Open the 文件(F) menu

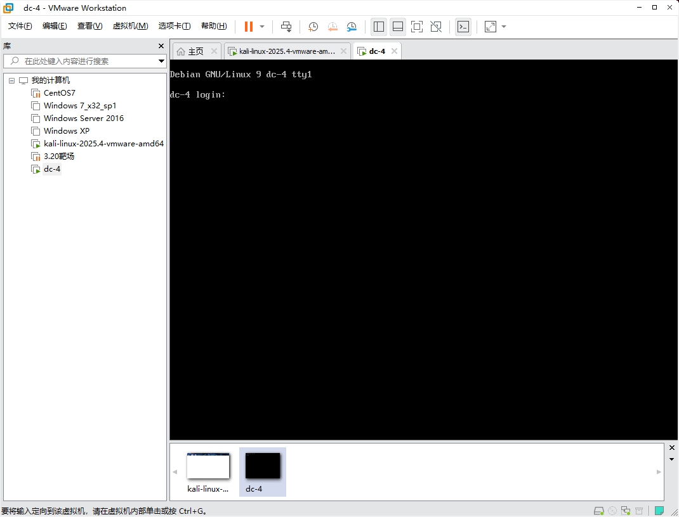click(20, 26)
